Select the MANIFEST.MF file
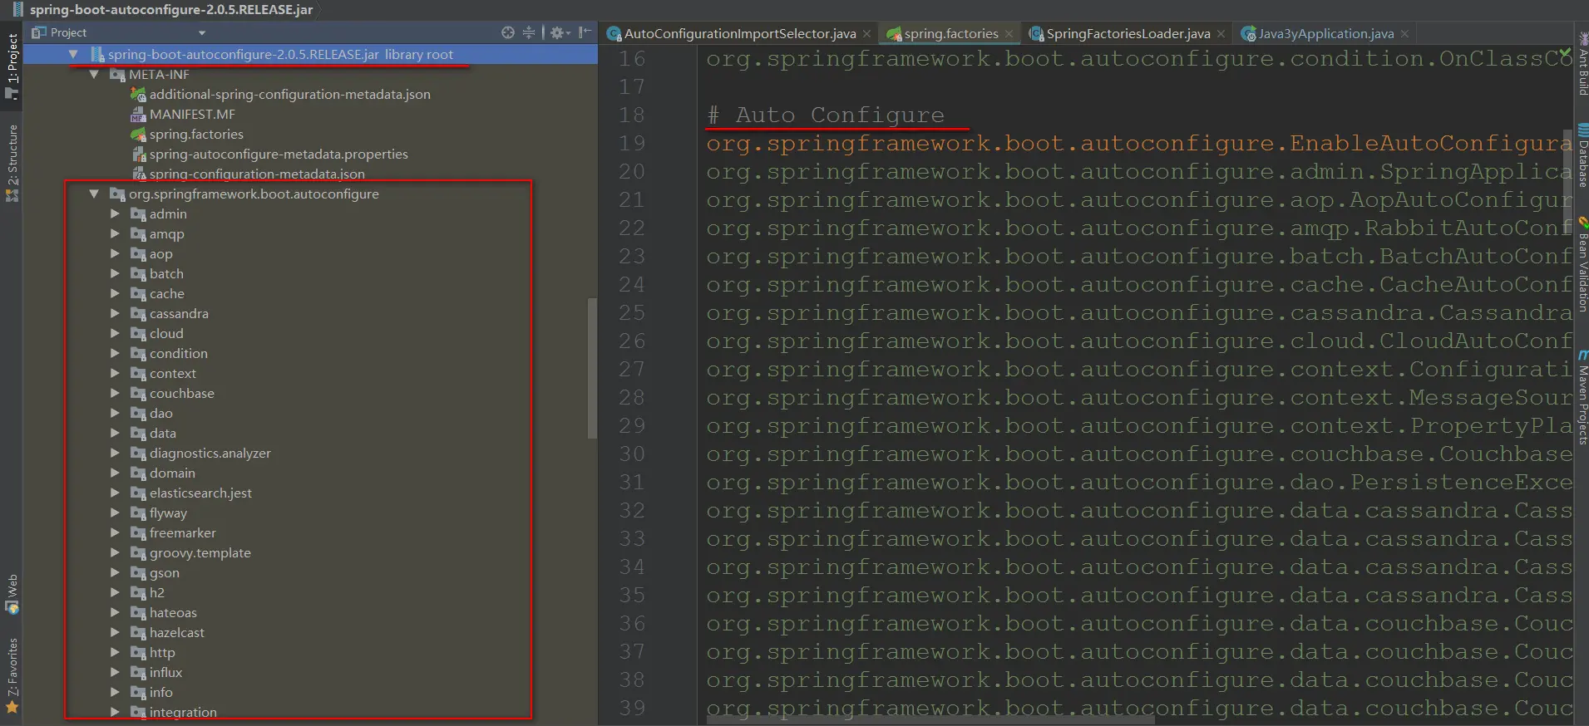 point(192,114)
